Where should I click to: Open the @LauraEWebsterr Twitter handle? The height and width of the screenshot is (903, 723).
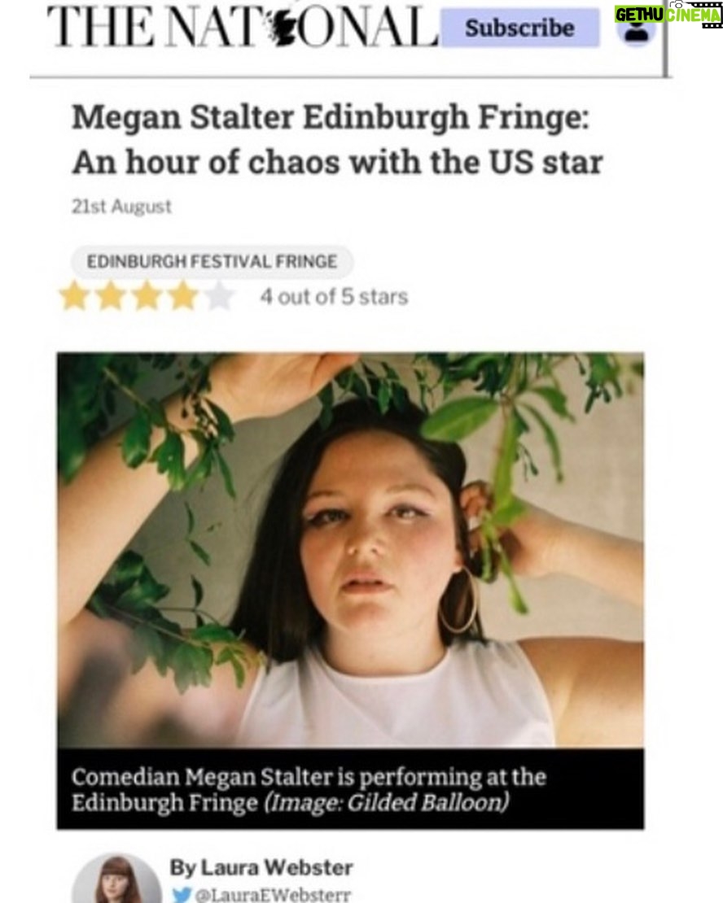pyautogui.click(x=272, y=896)
